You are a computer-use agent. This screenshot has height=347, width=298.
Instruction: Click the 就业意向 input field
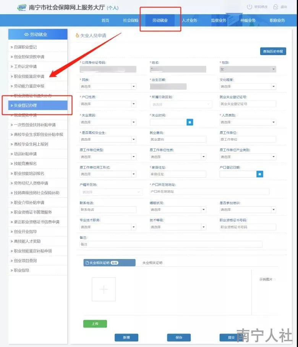[178, 139]
